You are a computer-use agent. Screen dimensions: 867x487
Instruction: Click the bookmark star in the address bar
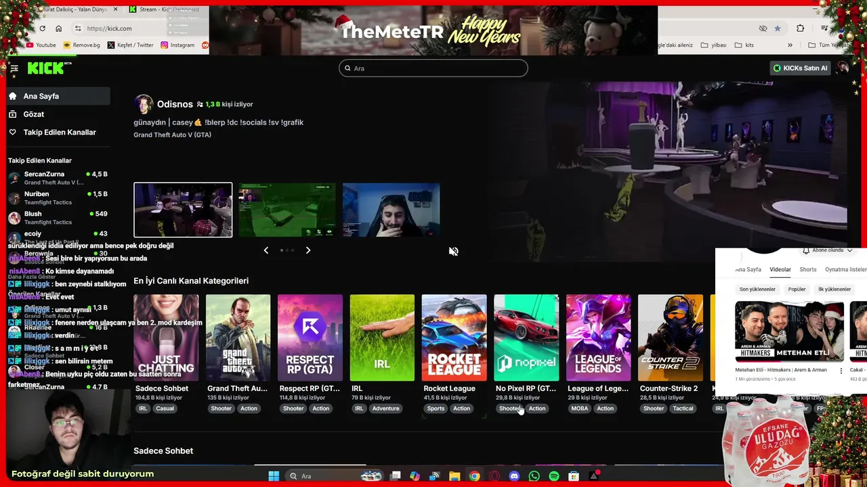tap(777, 28)
